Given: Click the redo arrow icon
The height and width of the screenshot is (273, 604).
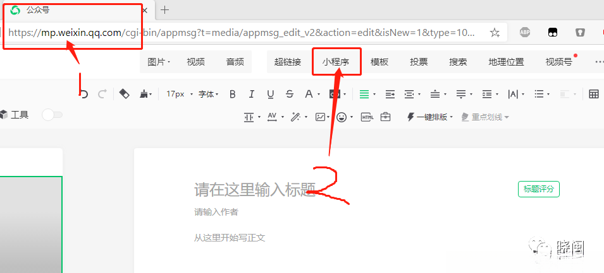Looking at the screenshot, I should click(102, 94).
